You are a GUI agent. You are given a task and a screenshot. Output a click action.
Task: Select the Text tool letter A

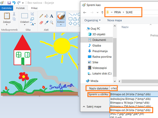[x=52, y=16]
